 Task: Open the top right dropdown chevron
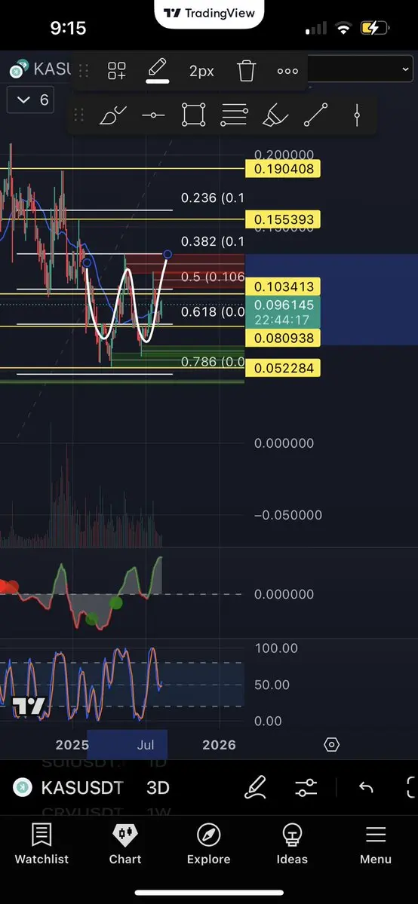point(406,70)
